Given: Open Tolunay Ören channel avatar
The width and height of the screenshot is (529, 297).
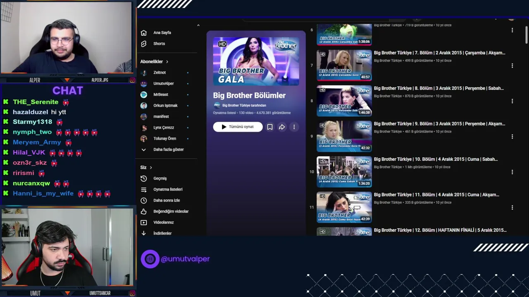Looking at the screenshot, I should [x=143, y=139].
